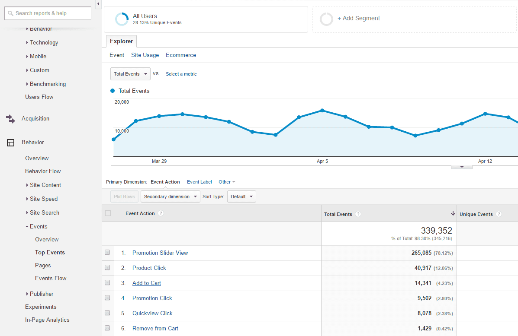Click the All Users segment circle icon
The height and width of the screenshot is (336, 518).
pyautogui.click(x=122, y=19)
